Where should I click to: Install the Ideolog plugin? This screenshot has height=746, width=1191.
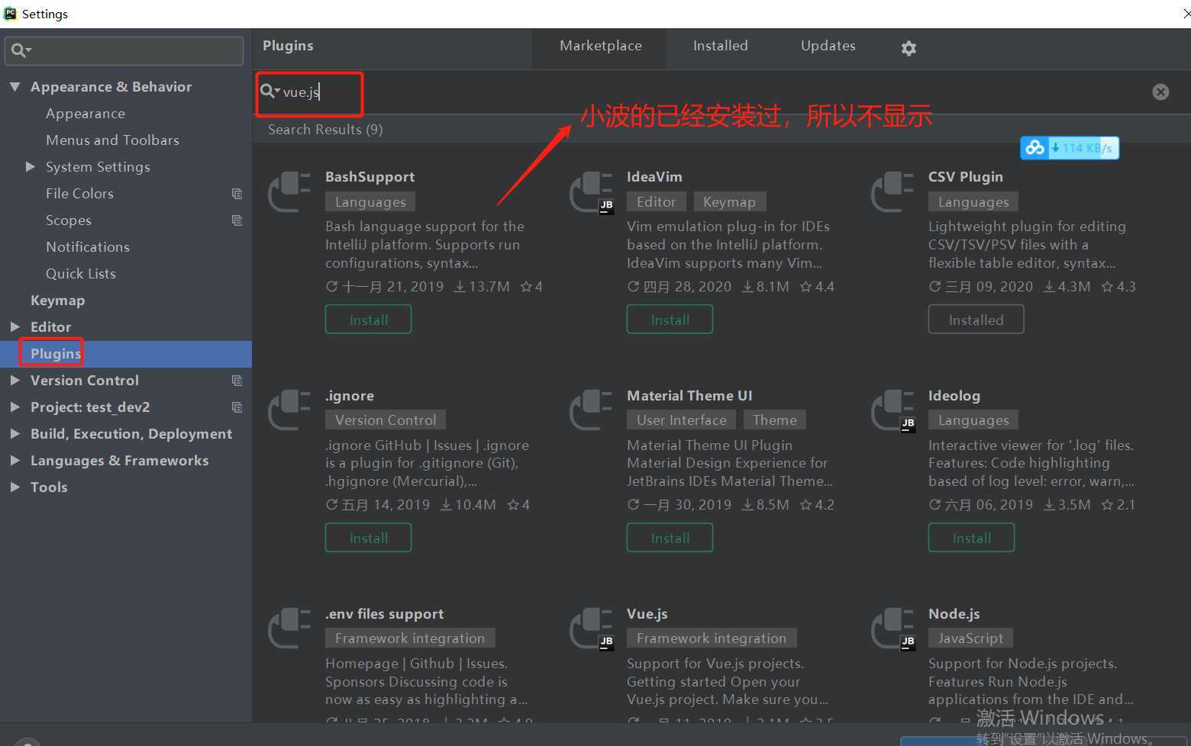[x=971, y=538]
